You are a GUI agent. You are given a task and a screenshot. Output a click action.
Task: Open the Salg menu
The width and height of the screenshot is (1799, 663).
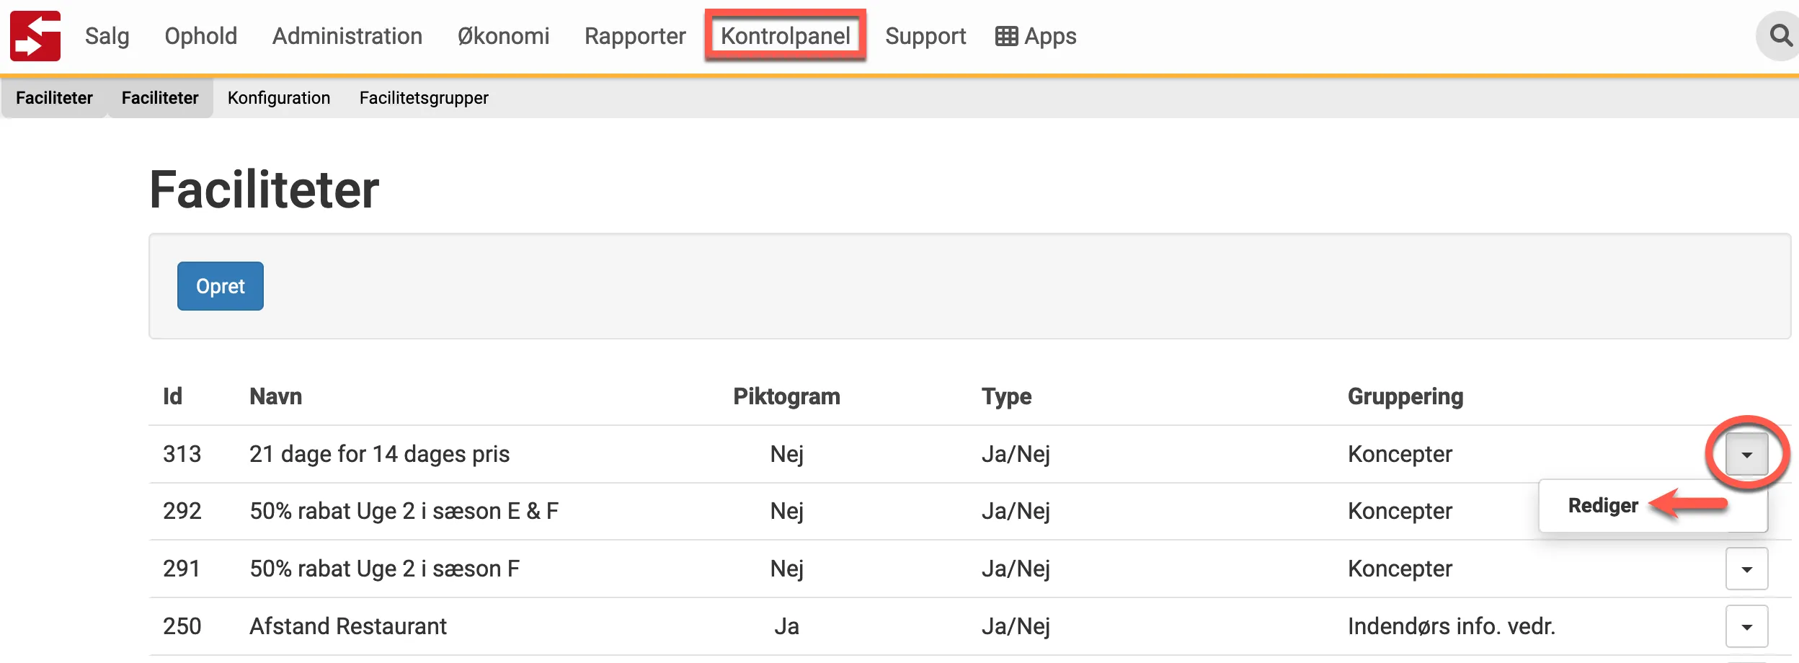point(107,36)
